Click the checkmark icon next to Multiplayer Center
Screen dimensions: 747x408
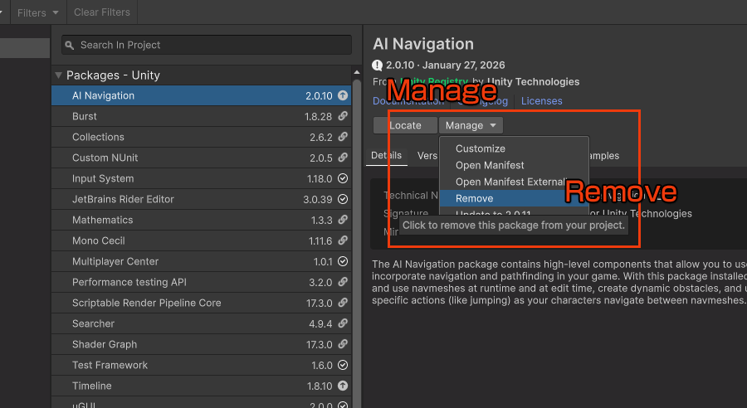pyautogui.click(x=343, y=262)
